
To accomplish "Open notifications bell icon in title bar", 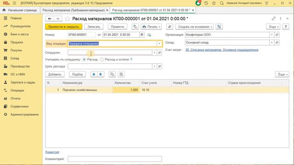I will click(x=198, y=3).
